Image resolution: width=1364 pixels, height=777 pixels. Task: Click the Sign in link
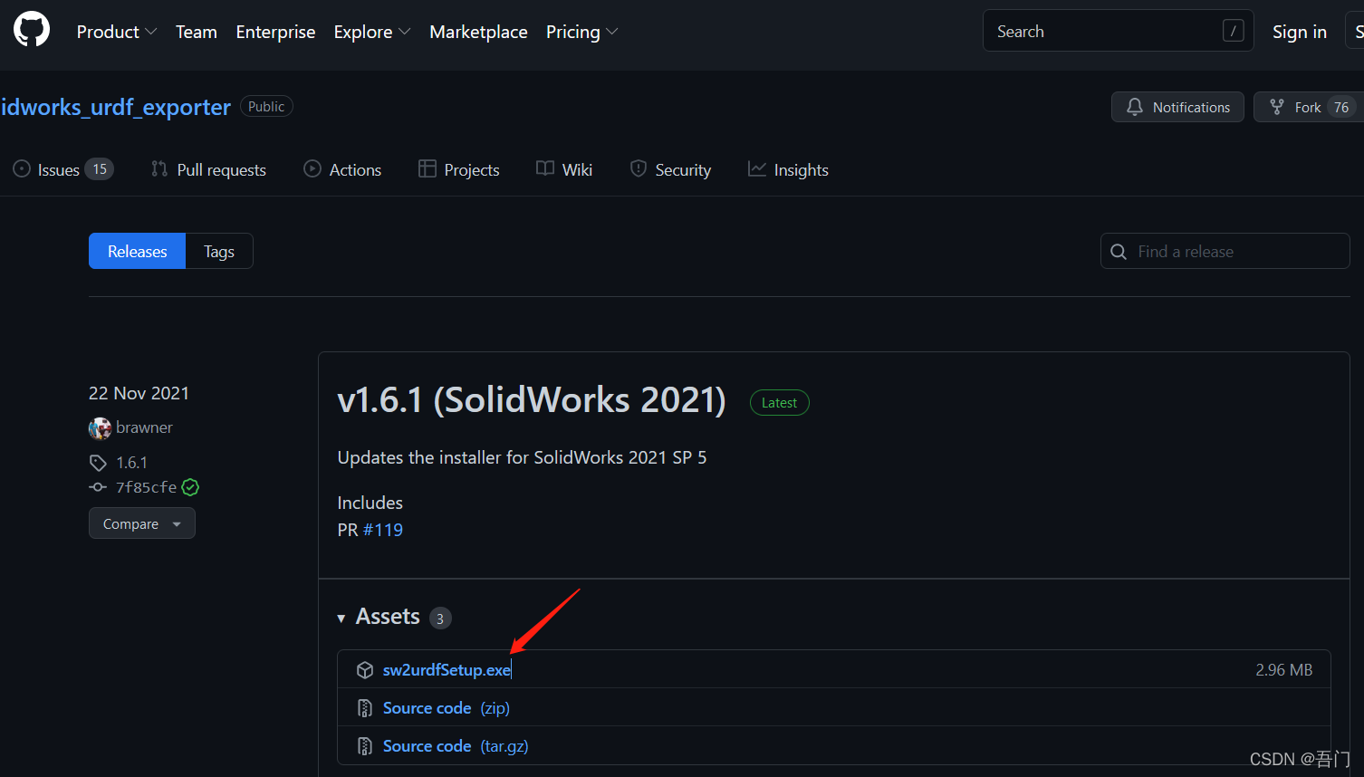[x=1299, y=32]
